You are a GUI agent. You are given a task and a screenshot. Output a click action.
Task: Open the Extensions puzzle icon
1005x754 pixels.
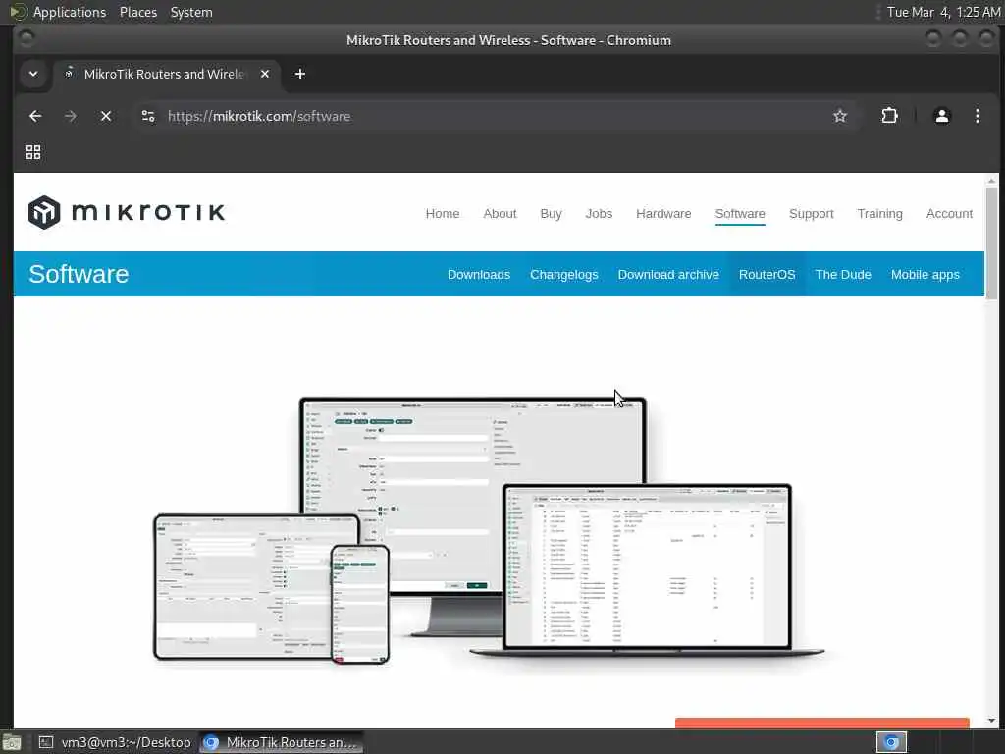[889, 116]
